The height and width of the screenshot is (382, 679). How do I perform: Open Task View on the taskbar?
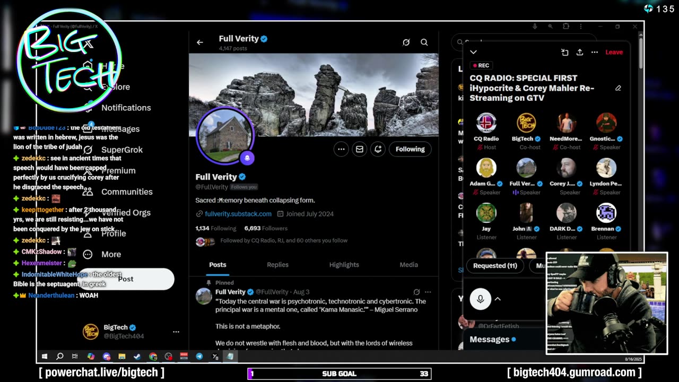[75, 357]
